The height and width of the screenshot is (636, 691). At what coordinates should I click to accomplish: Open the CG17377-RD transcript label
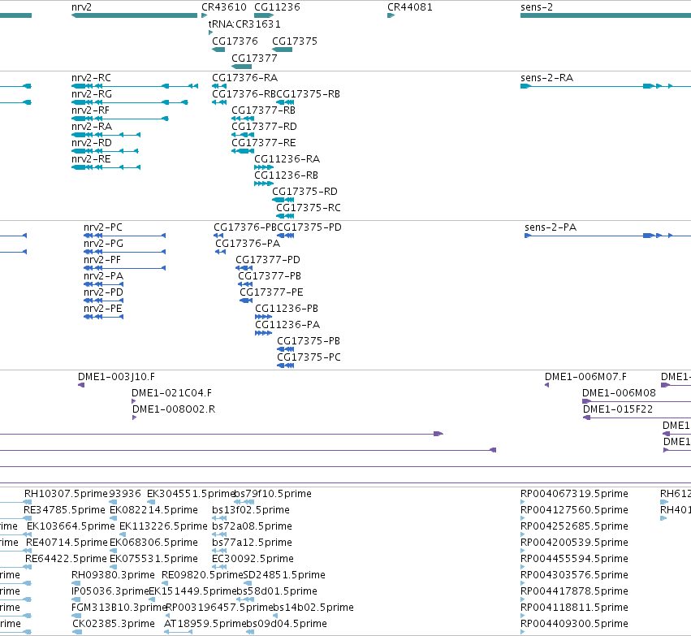265,127
